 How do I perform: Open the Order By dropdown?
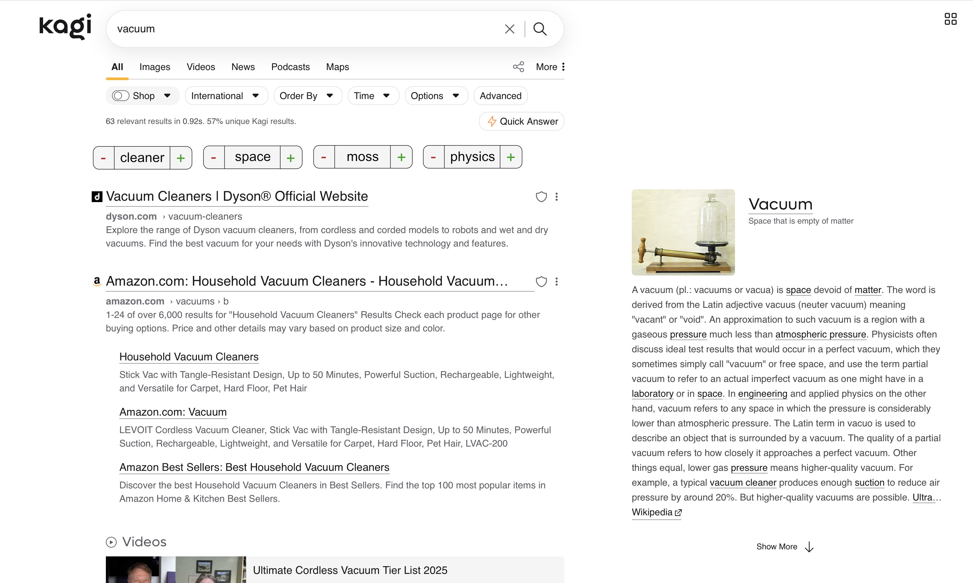coord(307,96)
